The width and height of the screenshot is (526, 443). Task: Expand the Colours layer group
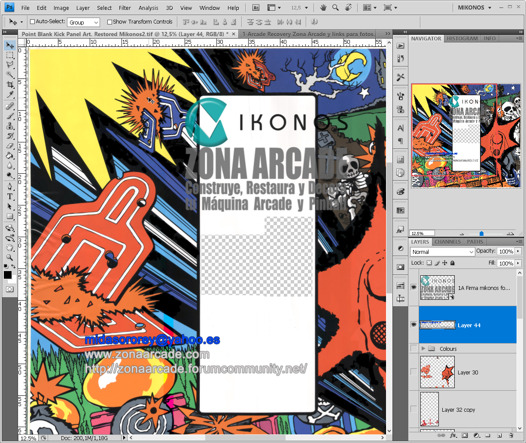[x=424, y=349]
